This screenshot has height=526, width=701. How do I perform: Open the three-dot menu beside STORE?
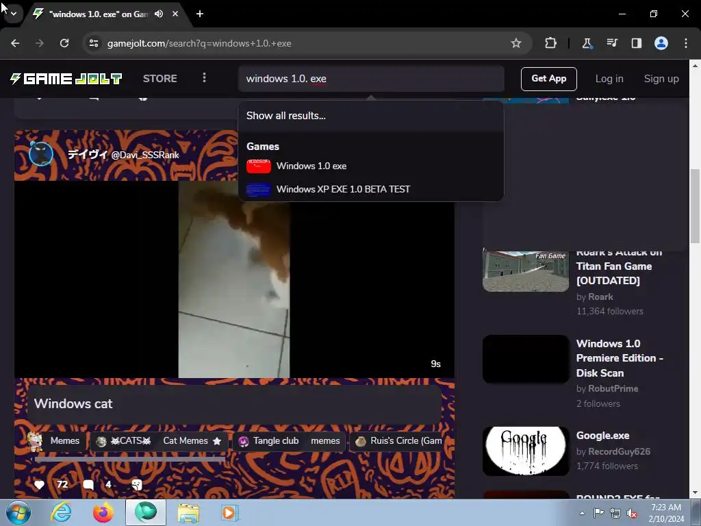click(204, 78)
